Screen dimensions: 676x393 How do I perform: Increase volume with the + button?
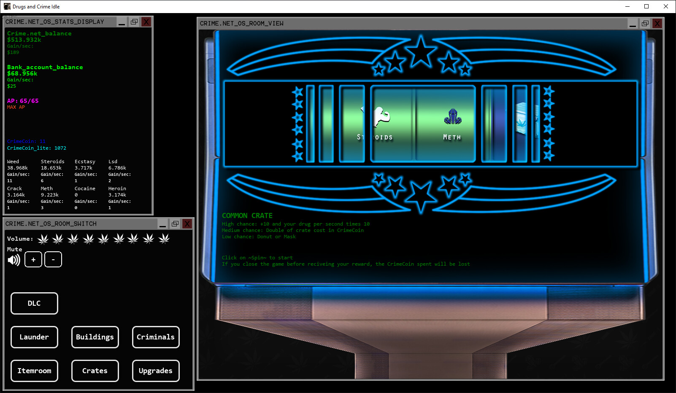(33, 259)
